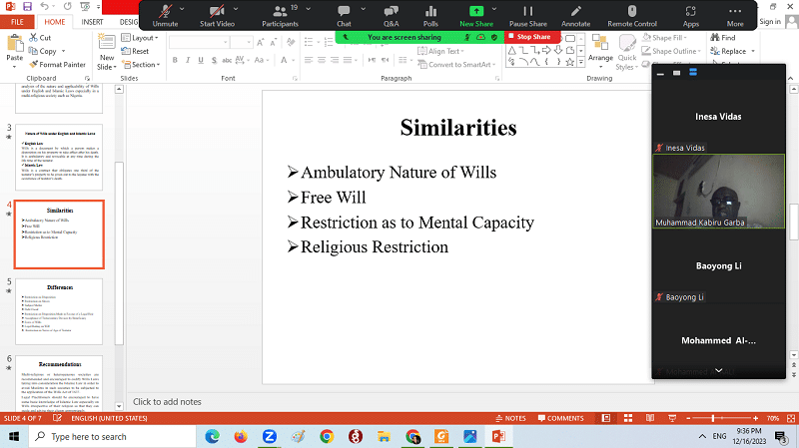This screenshot has width=799, height=448.
Task: Open the FILE tab
Action: pyautogui.click(x=17, y=21)
